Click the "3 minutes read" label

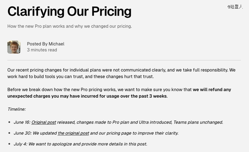click(x=42, y=50)
